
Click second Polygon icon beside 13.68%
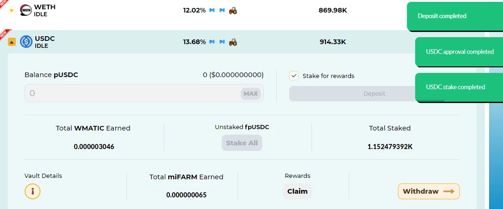[x=222, y=42]
